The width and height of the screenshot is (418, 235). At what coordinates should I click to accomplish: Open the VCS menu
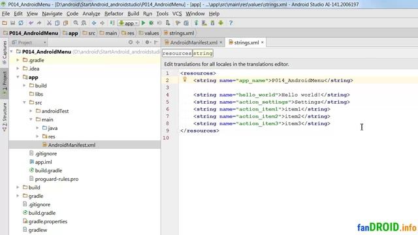pos(177,14)
